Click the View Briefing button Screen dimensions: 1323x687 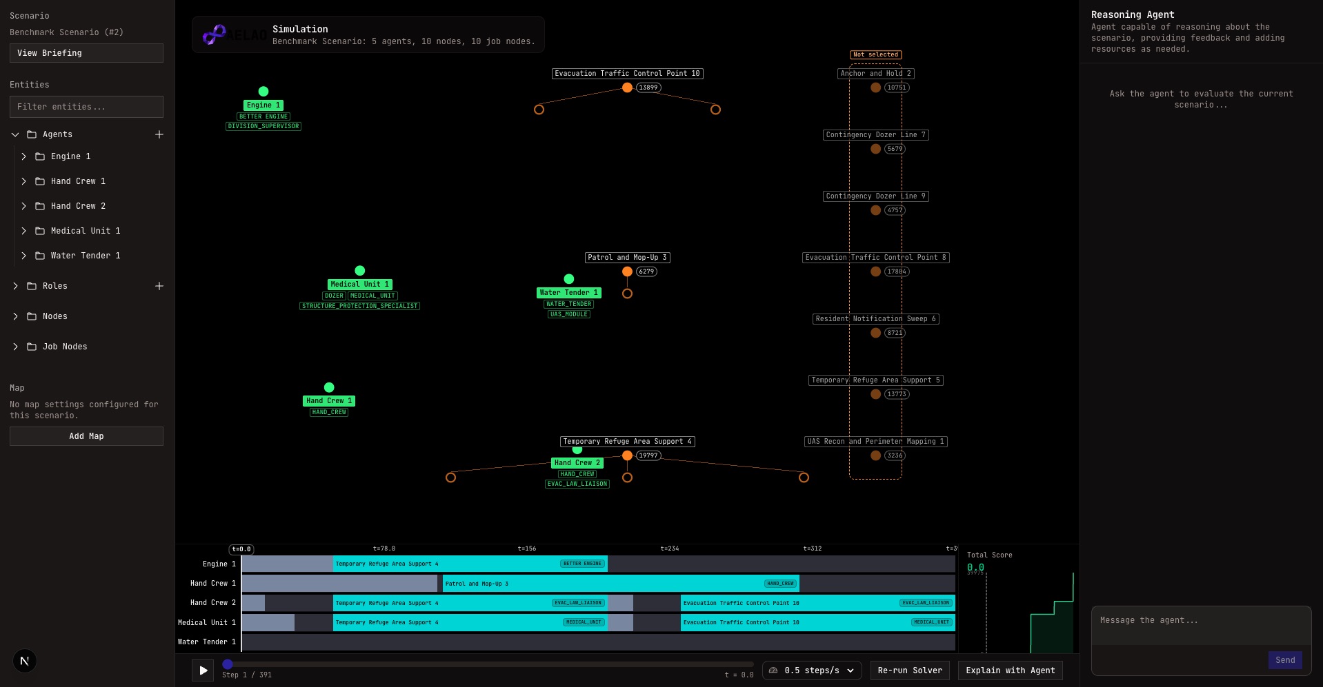(86, 53)
